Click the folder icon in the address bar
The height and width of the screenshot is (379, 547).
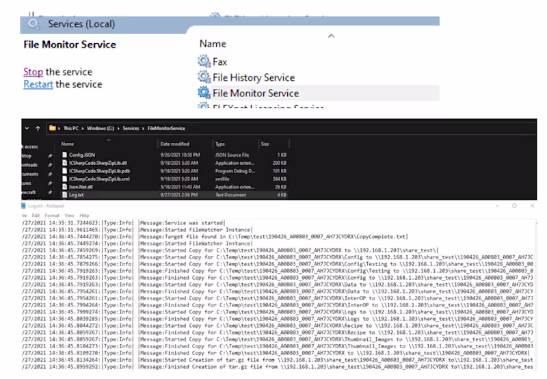tap(53, 128)
